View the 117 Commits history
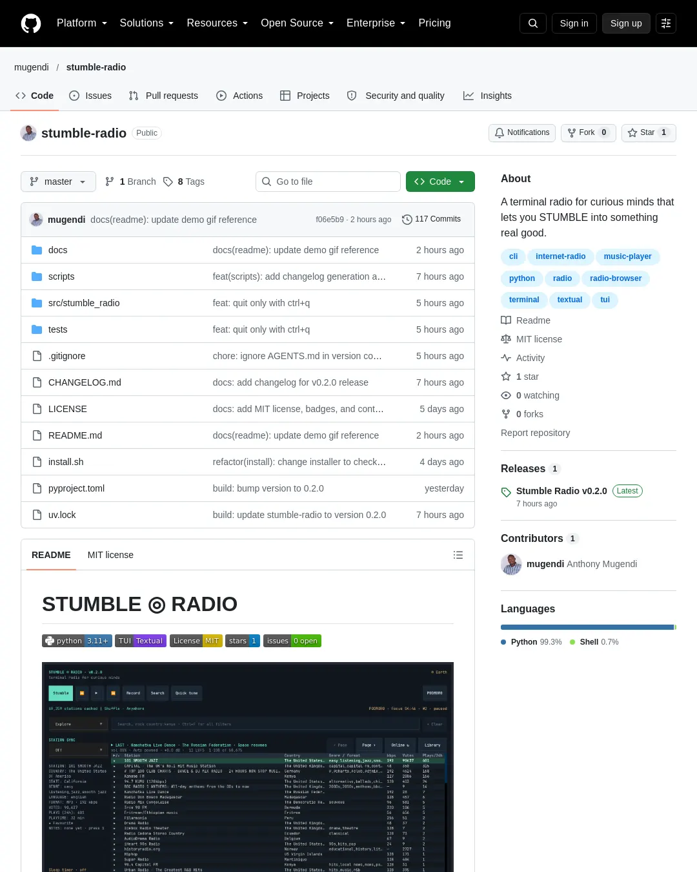The image size is (697, 872). point(431,219)
